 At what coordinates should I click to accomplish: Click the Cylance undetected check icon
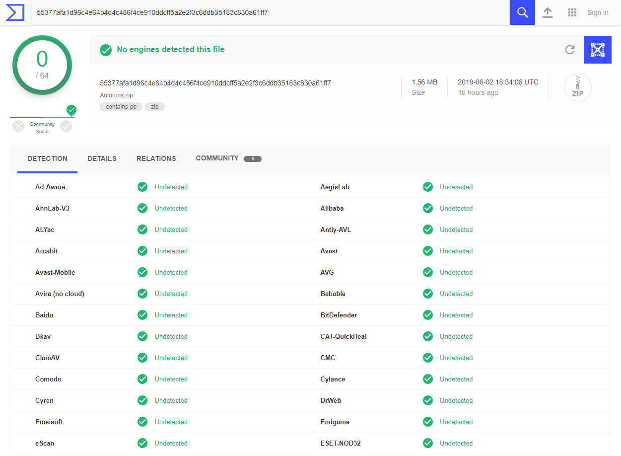[x=428, y=379]
